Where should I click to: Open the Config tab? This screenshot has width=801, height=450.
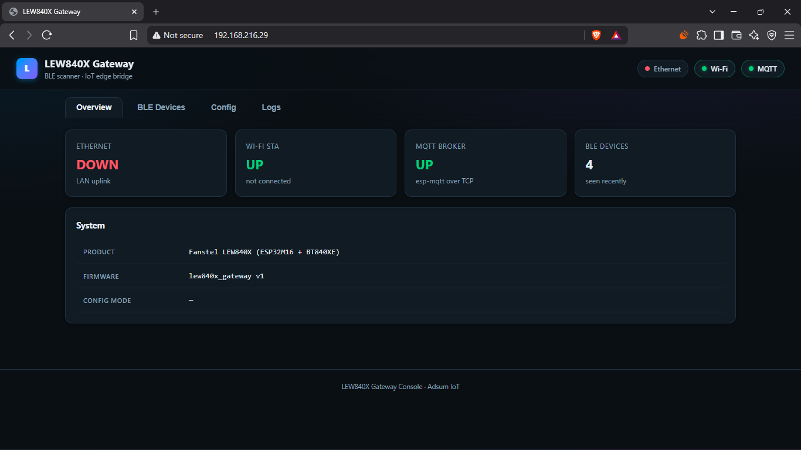point(223,107)
